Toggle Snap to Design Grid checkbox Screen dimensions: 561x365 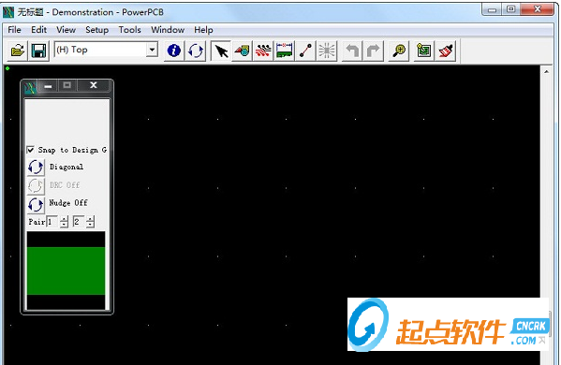[31, 150]
